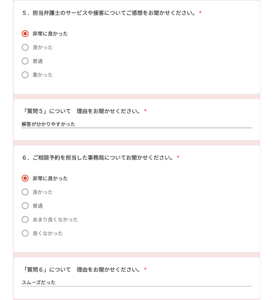Click the あまり良くなかった label text
Screen dimensions: 273x300
(x=55, y=219)
